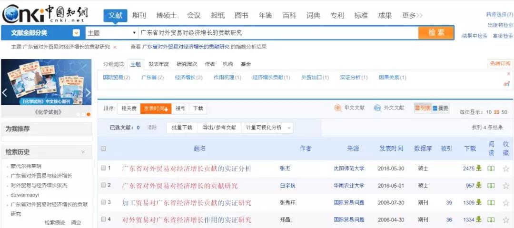Open online reading icon for result 2
This screenshot has height=228, width=514.
tap(491, 186)
